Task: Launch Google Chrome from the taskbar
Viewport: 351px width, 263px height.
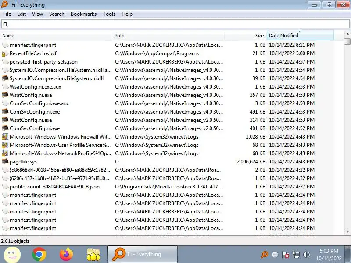Action: click(39, 255)
